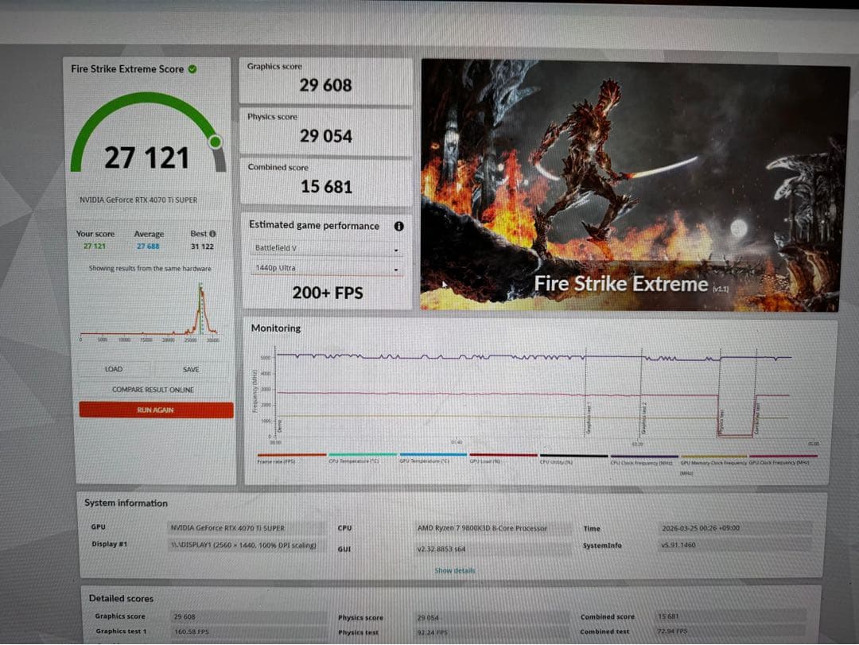The width and height of the screenshot is (859, 645).
Task: Click the Physics score value 29 054
Action: point(325,136)
